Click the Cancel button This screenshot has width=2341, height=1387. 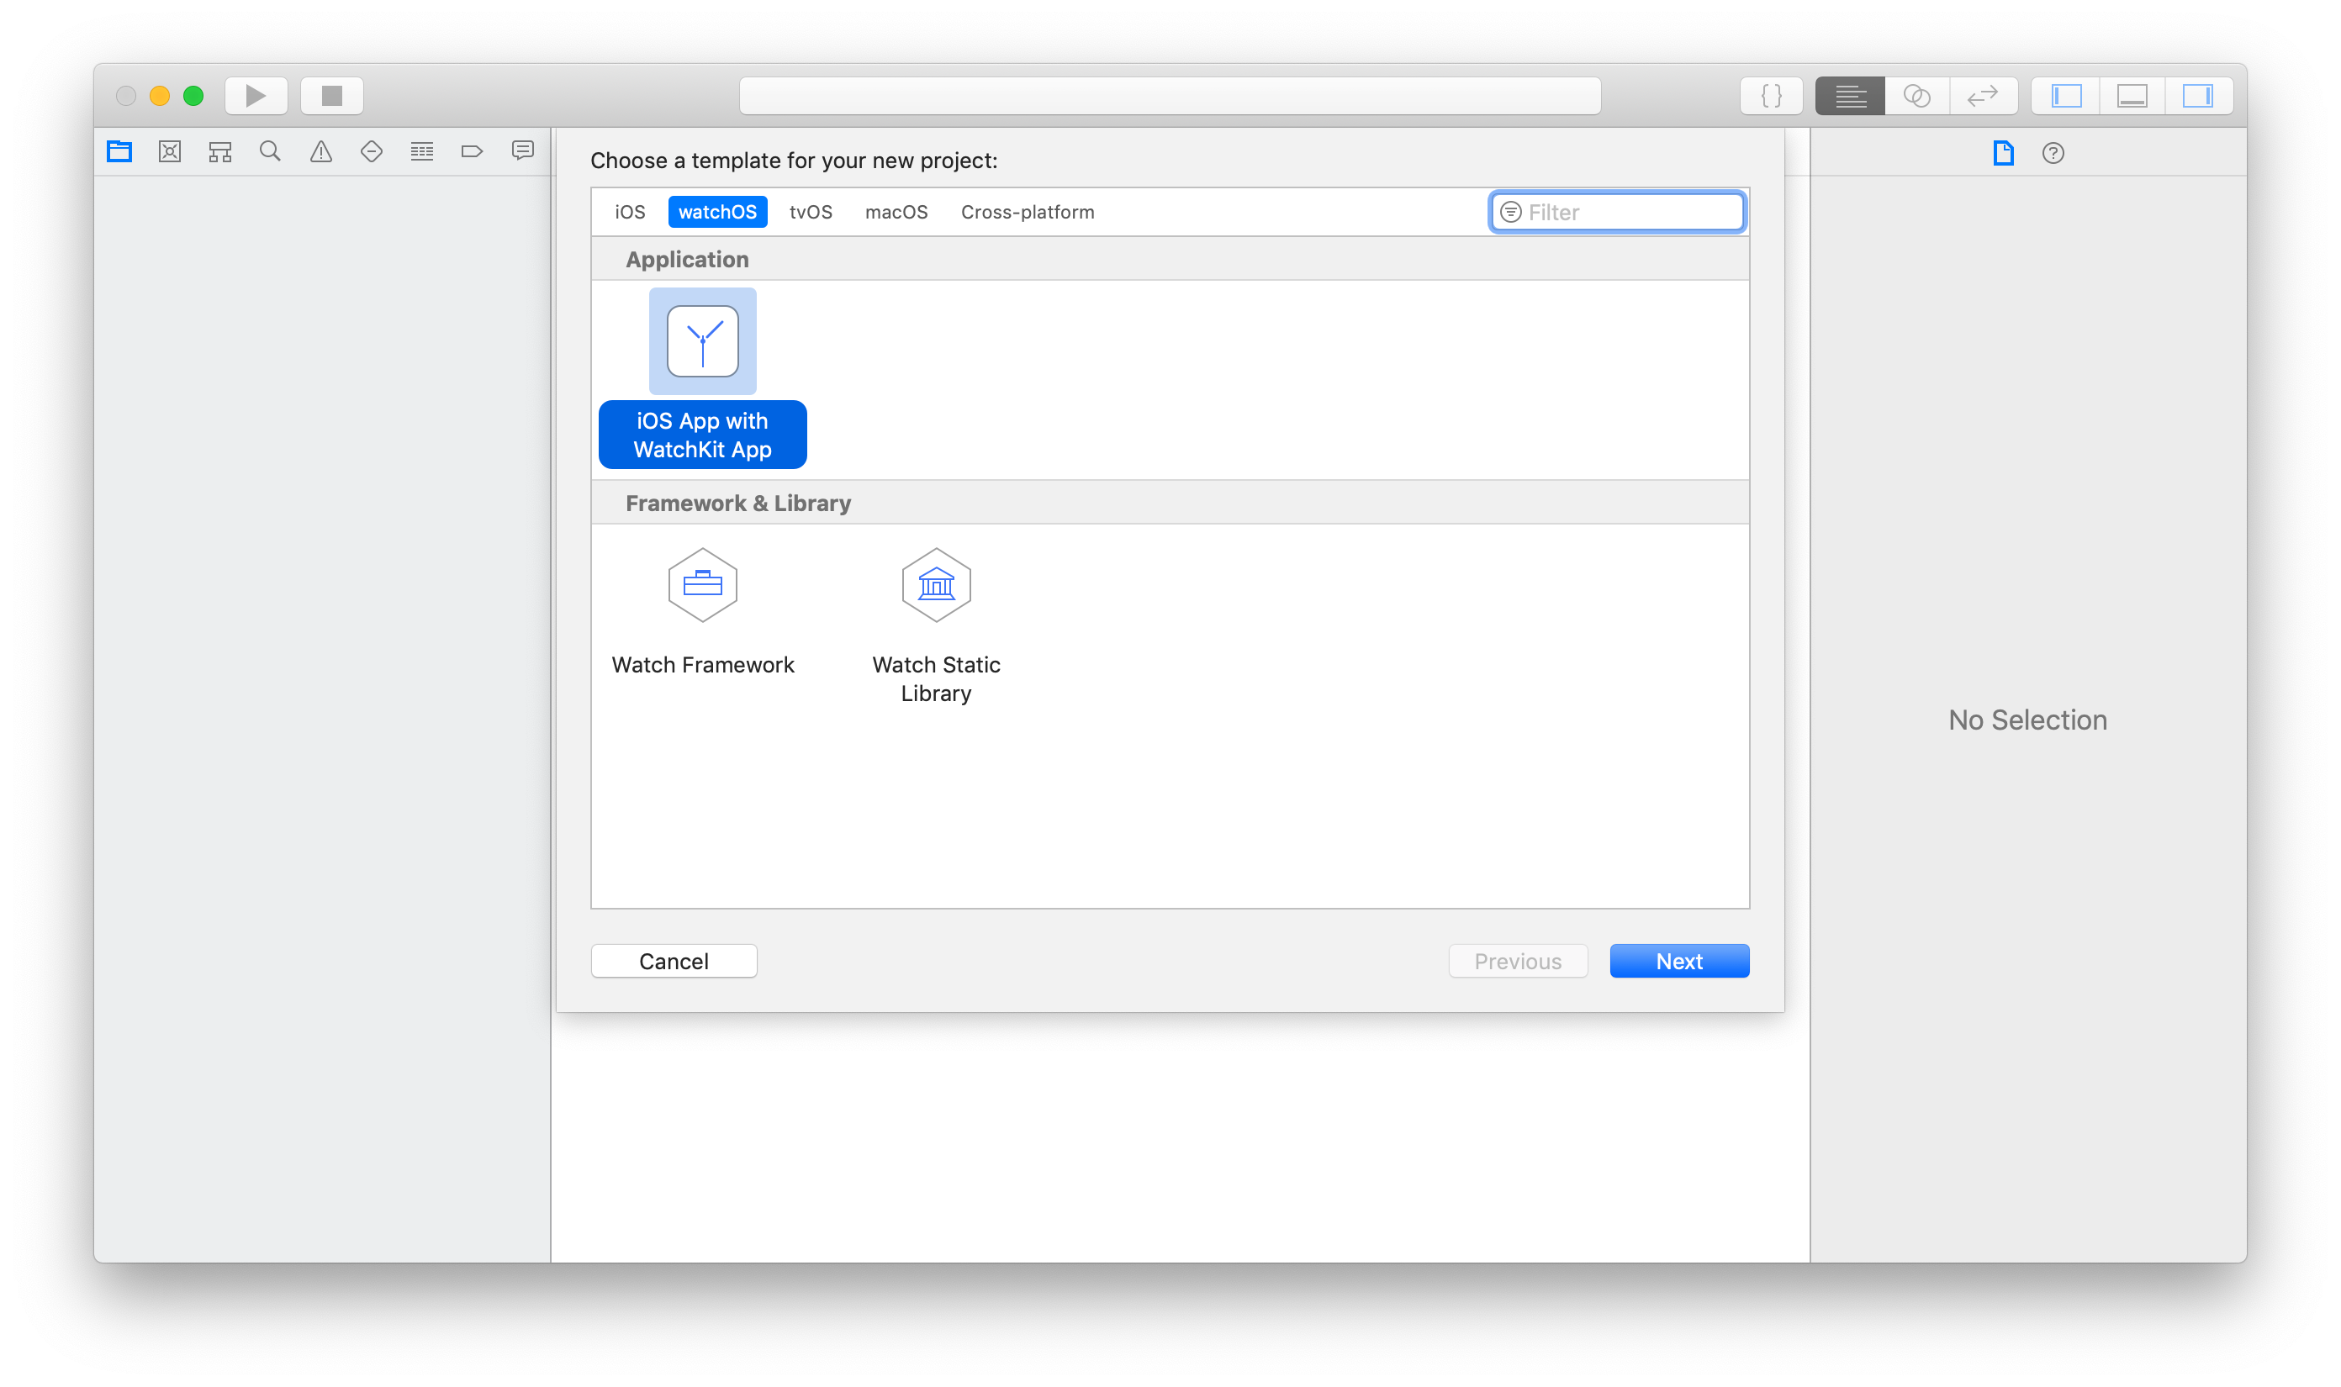click(x=674, y=961)
